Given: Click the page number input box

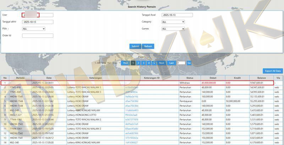Looking at the screenshot, I should [x=181, y=63].
